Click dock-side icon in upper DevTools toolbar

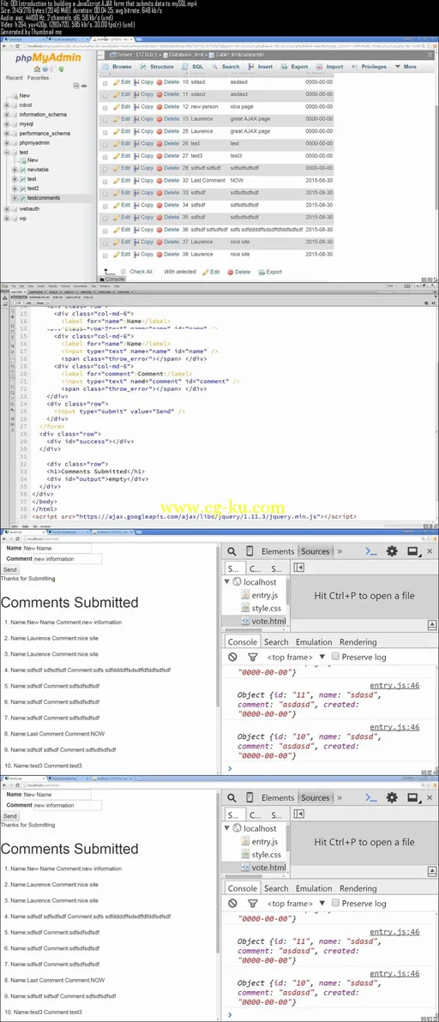[x=412, y=551]
